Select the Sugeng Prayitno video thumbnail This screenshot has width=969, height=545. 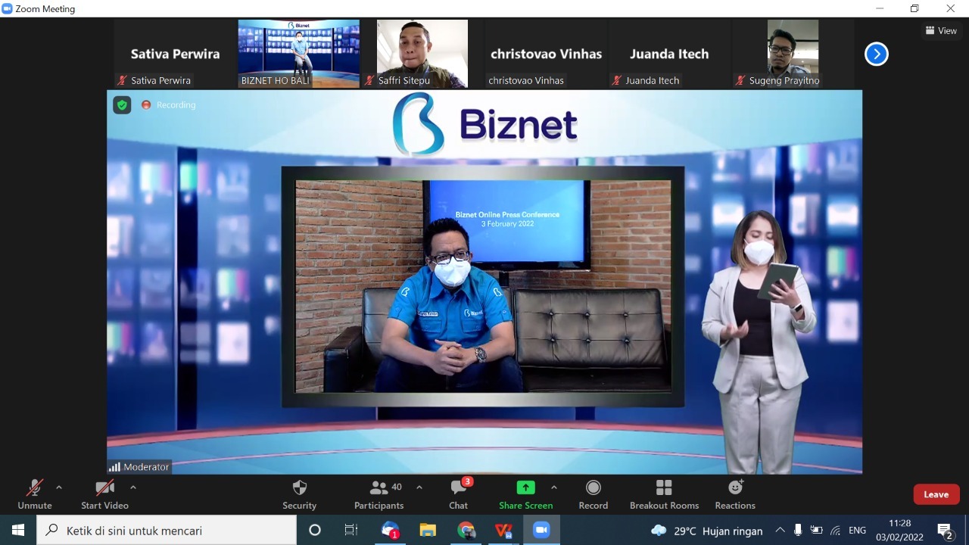793,54
